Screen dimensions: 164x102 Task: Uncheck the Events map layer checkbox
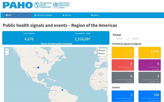[99, 53]
